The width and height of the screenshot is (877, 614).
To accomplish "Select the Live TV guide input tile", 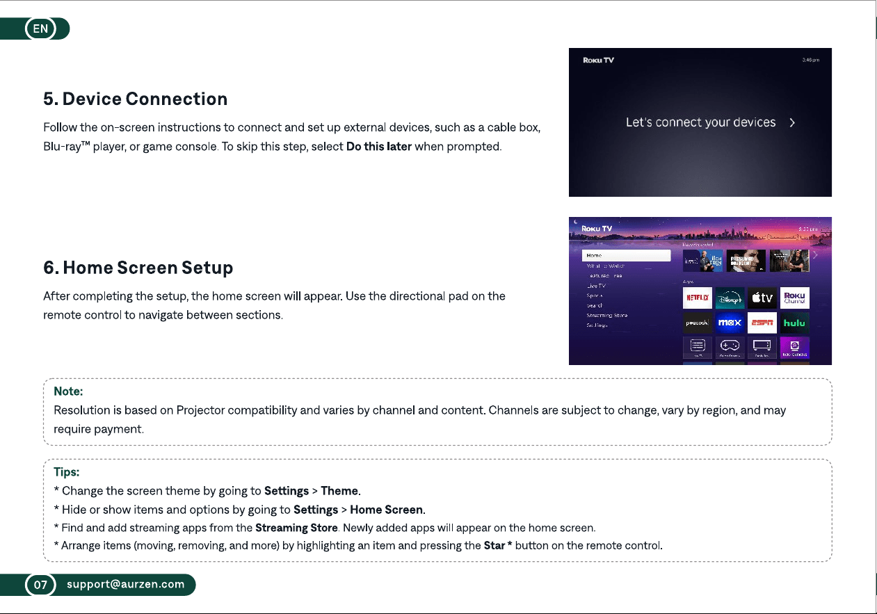I will pos(698,347).
